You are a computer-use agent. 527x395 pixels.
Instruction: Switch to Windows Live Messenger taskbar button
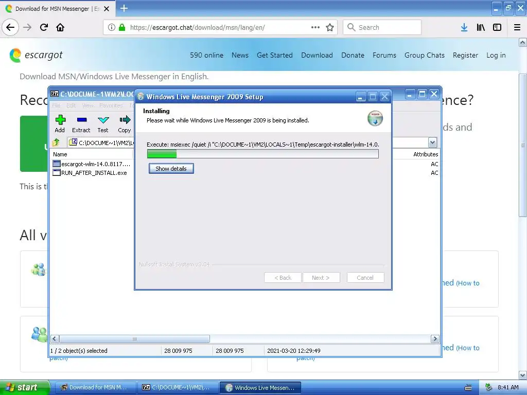260,387
